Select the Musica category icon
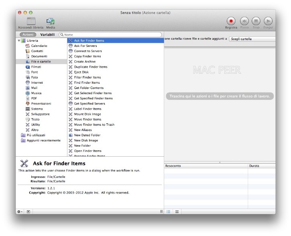 (28, 93)
